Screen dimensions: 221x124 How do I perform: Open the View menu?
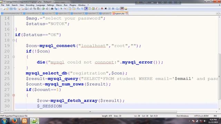pyautogui.click(x=22, y=5)
